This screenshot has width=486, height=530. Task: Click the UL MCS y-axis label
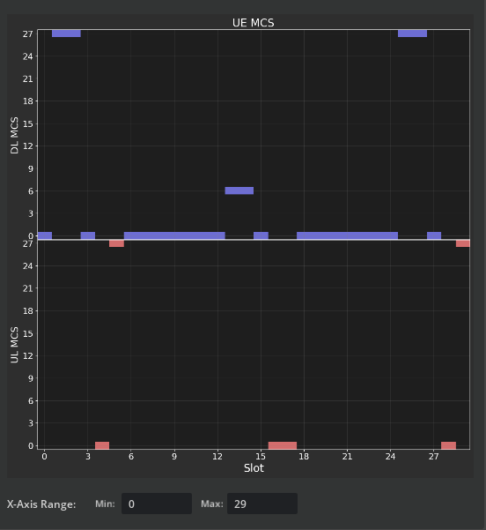click(14, 345)
